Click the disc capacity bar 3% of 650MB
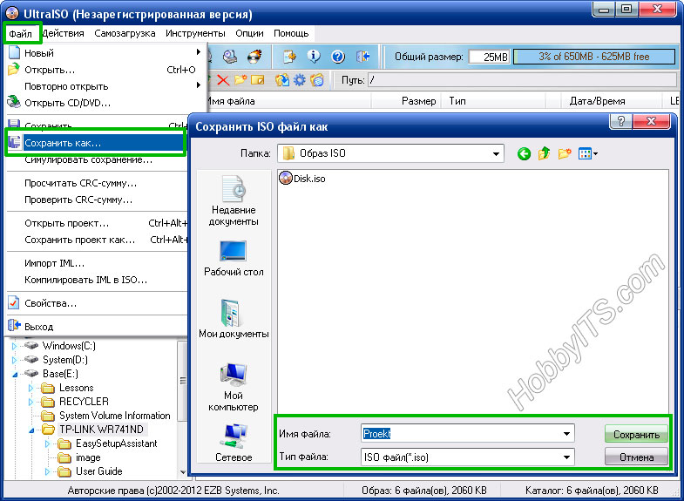Viewport: 684px width, 501px height. (x=594, y=57)
